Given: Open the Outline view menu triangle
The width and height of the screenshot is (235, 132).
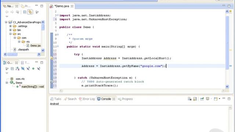Looking at the screenshot, I should [x=7, y=73].
